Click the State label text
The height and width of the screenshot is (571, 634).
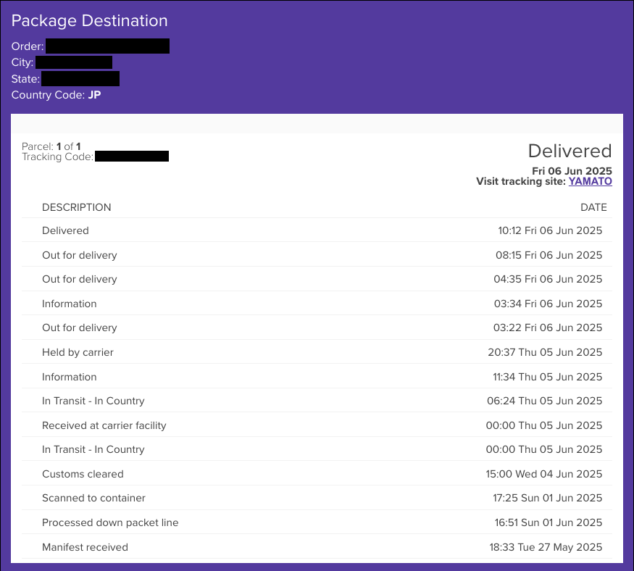point(25,79)
